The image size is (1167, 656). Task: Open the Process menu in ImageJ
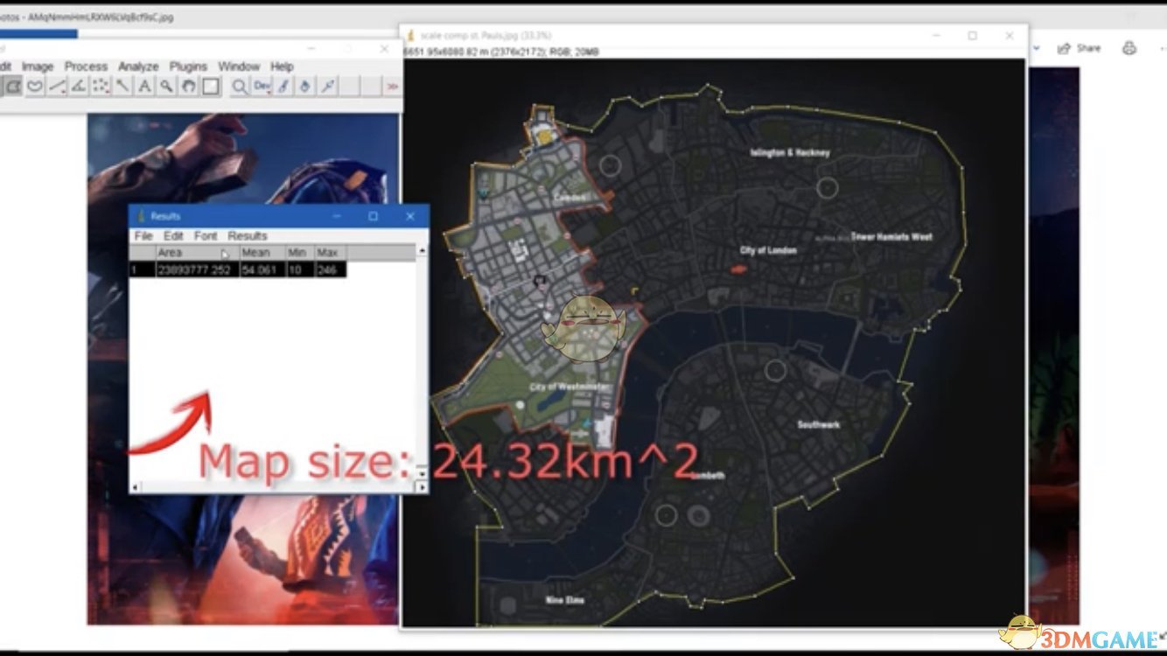(86, 66)
